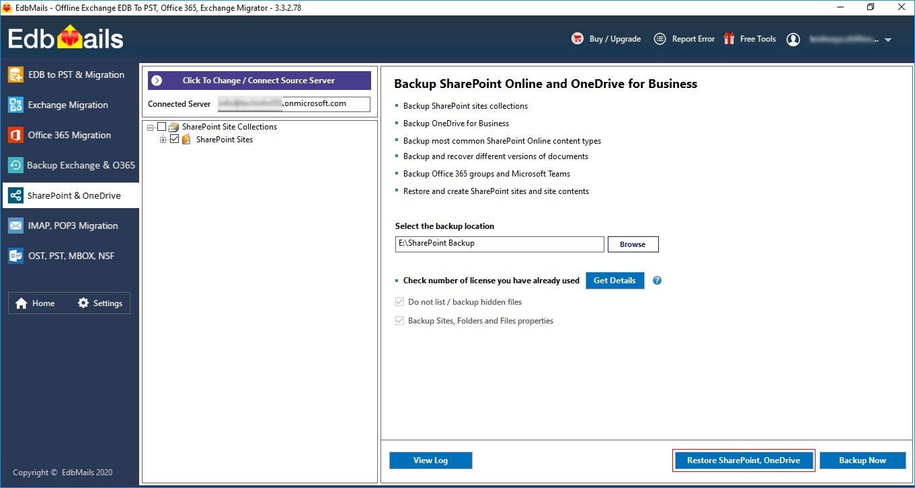
Task: Click To Change / Connect Source Server
Action: [260, 81]
